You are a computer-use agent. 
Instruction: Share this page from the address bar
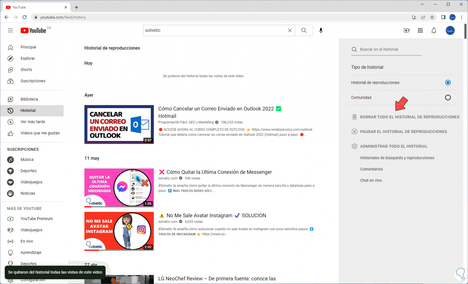pos(423,17)
